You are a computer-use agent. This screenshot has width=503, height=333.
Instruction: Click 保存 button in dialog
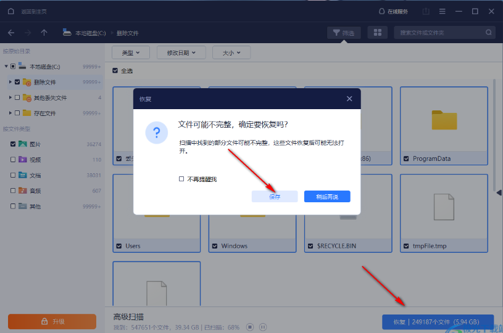pos(275,197)
